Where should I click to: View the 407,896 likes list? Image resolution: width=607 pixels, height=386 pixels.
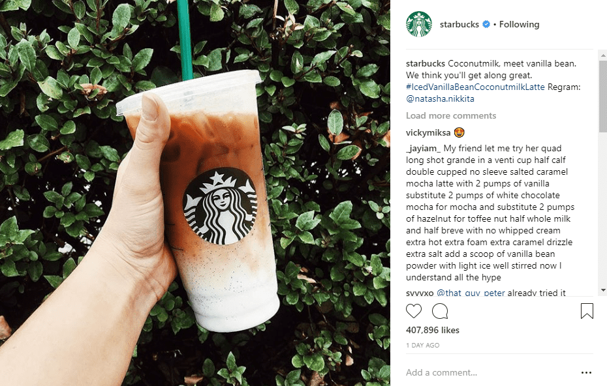[433, 330]
